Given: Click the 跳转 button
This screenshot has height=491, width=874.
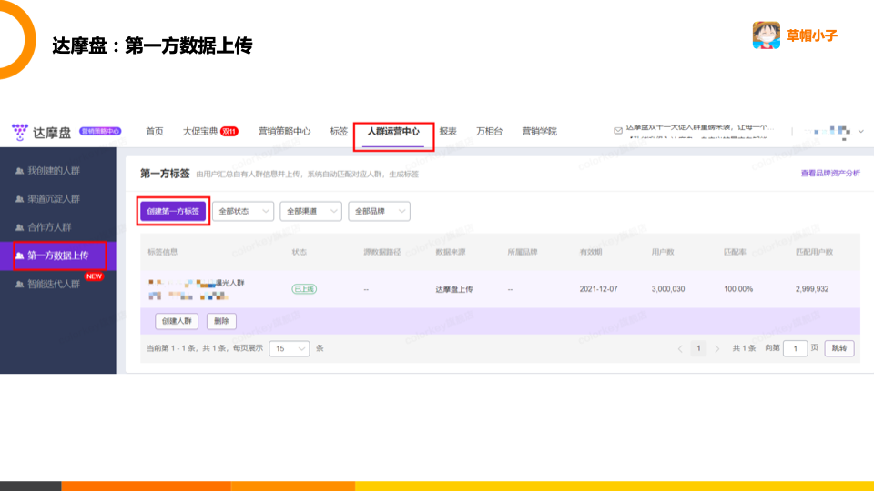Looking at the screenshot, I should pyautogui.click(x=838, y=348).
